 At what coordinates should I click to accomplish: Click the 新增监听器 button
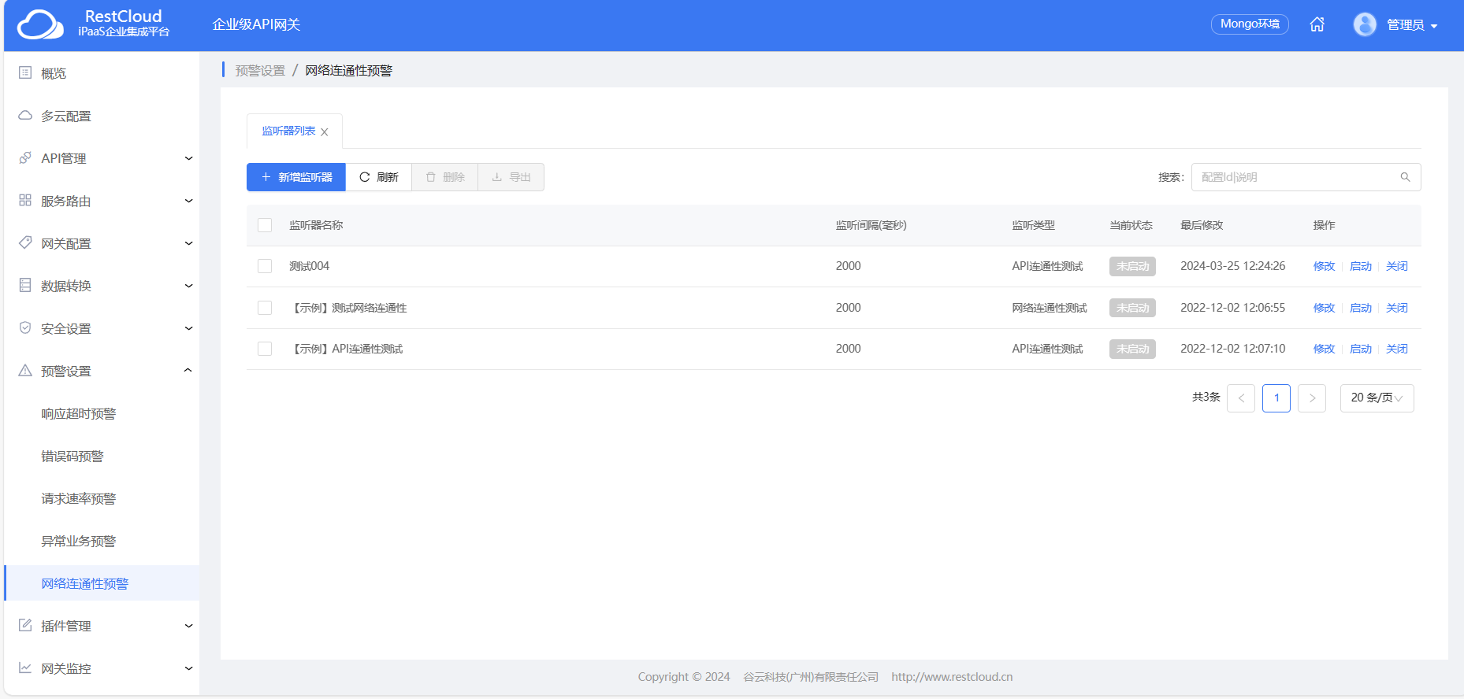pos(296,177)
